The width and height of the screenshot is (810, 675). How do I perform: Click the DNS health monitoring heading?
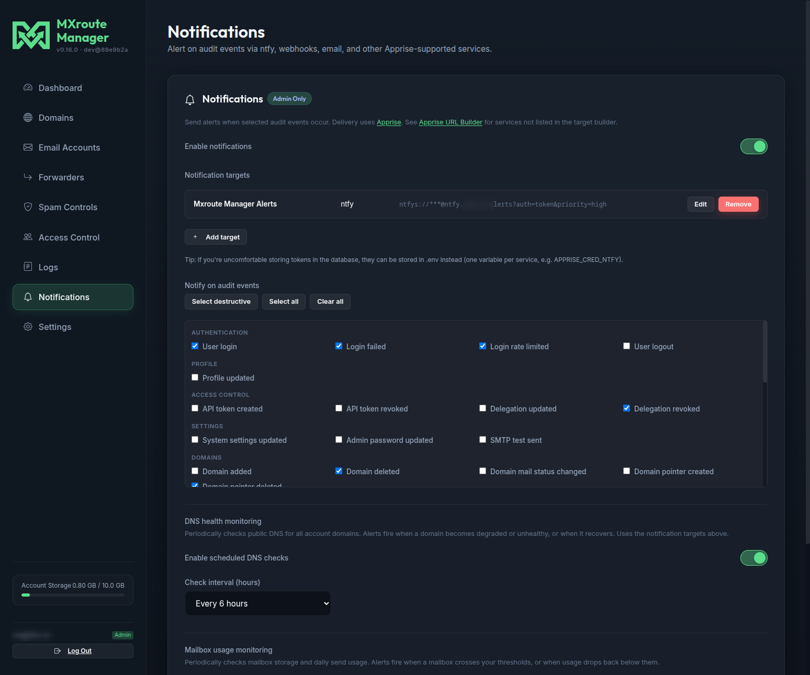pyautogui.click(x=223, y=521)
